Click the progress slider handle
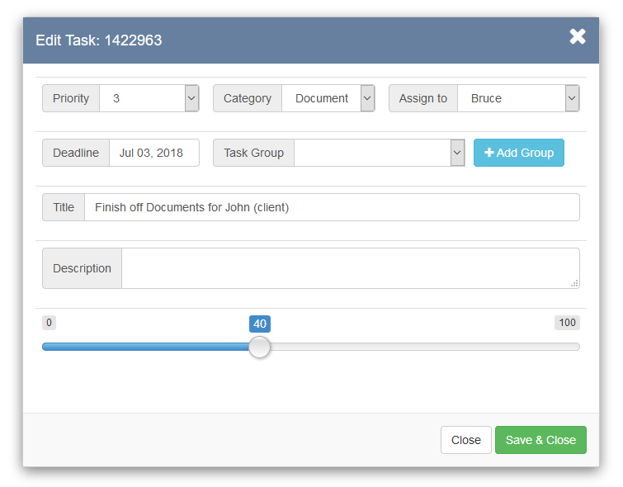Image resolution: width=623 pixels, height=487 pixels. tap(259, 347)
